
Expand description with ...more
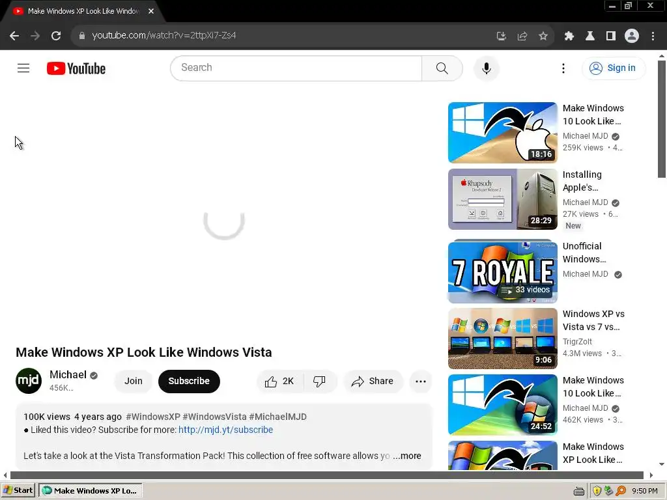[407, 456]
